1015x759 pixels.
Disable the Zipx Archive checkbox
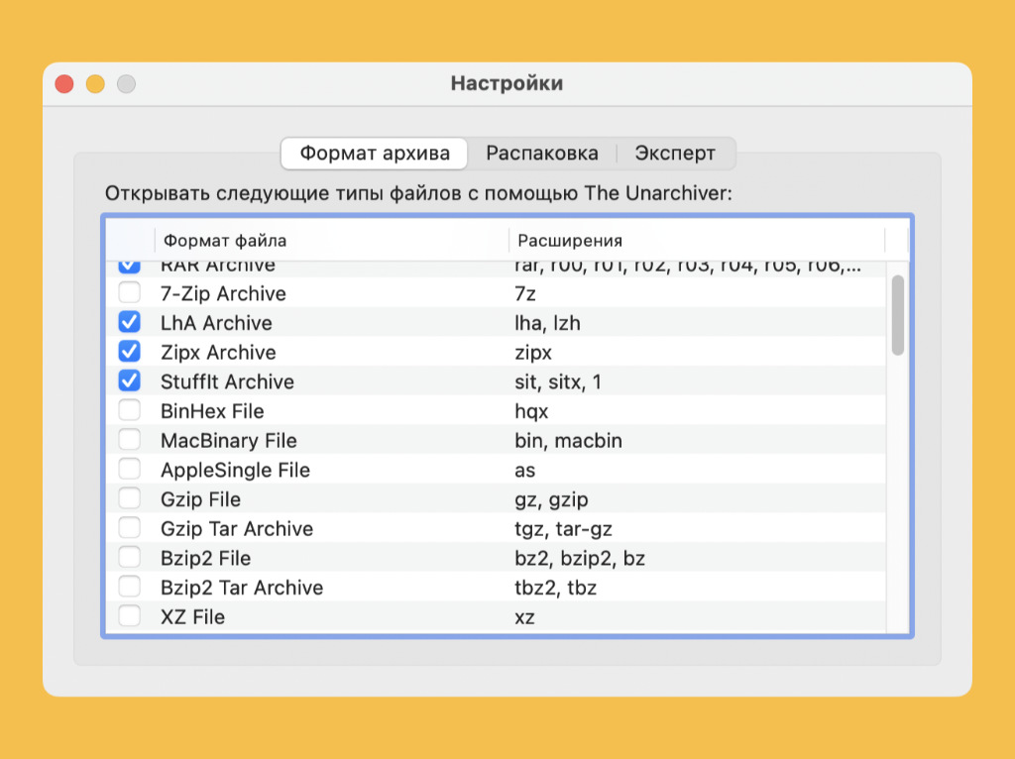point(130,352)
